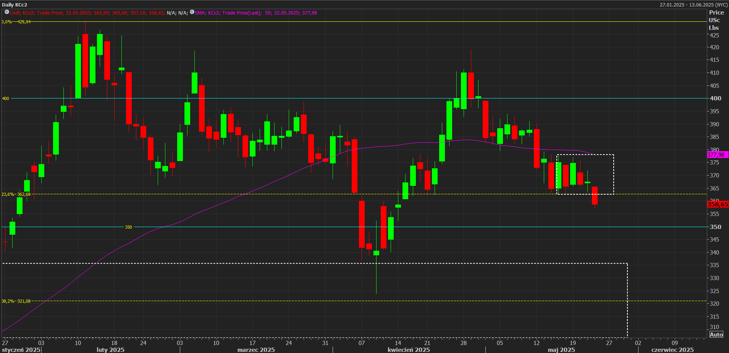Select the yellow 400 horizontal line label

coord(6,98)
